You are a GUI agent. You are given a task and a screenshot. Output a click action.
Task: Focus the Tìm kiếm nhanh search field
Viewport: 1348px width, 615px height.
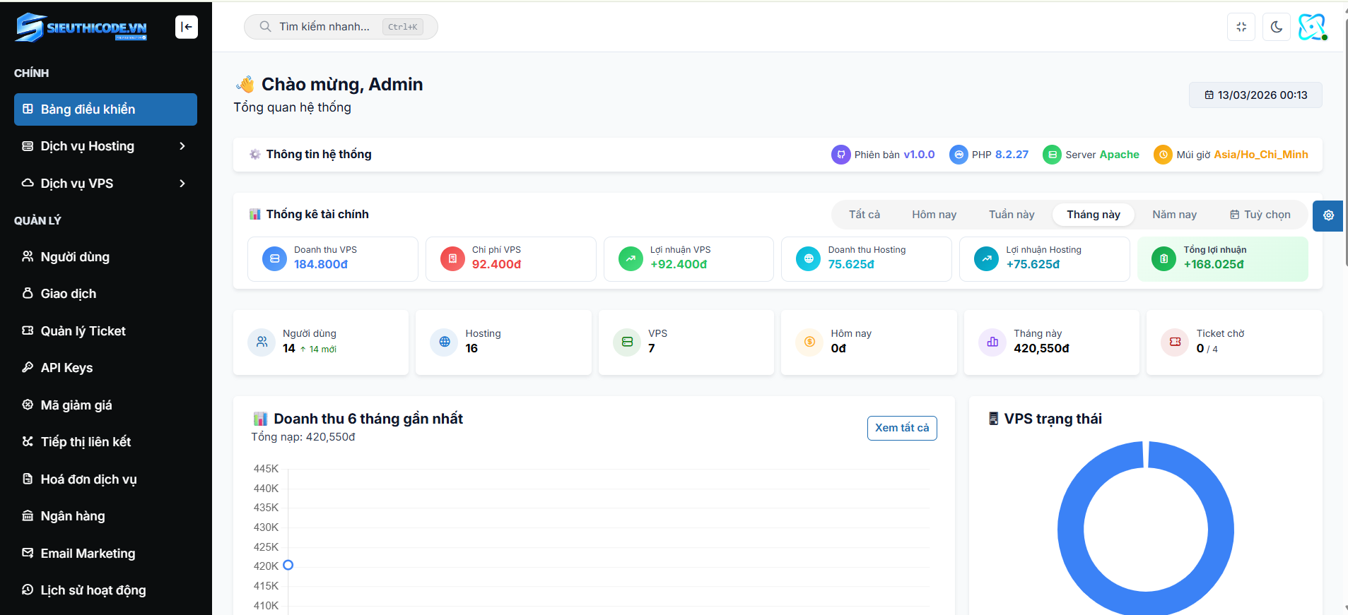(x=325, y=27)
